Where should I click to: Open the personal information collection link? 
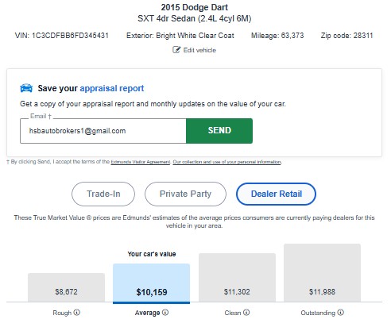point(226,162)
